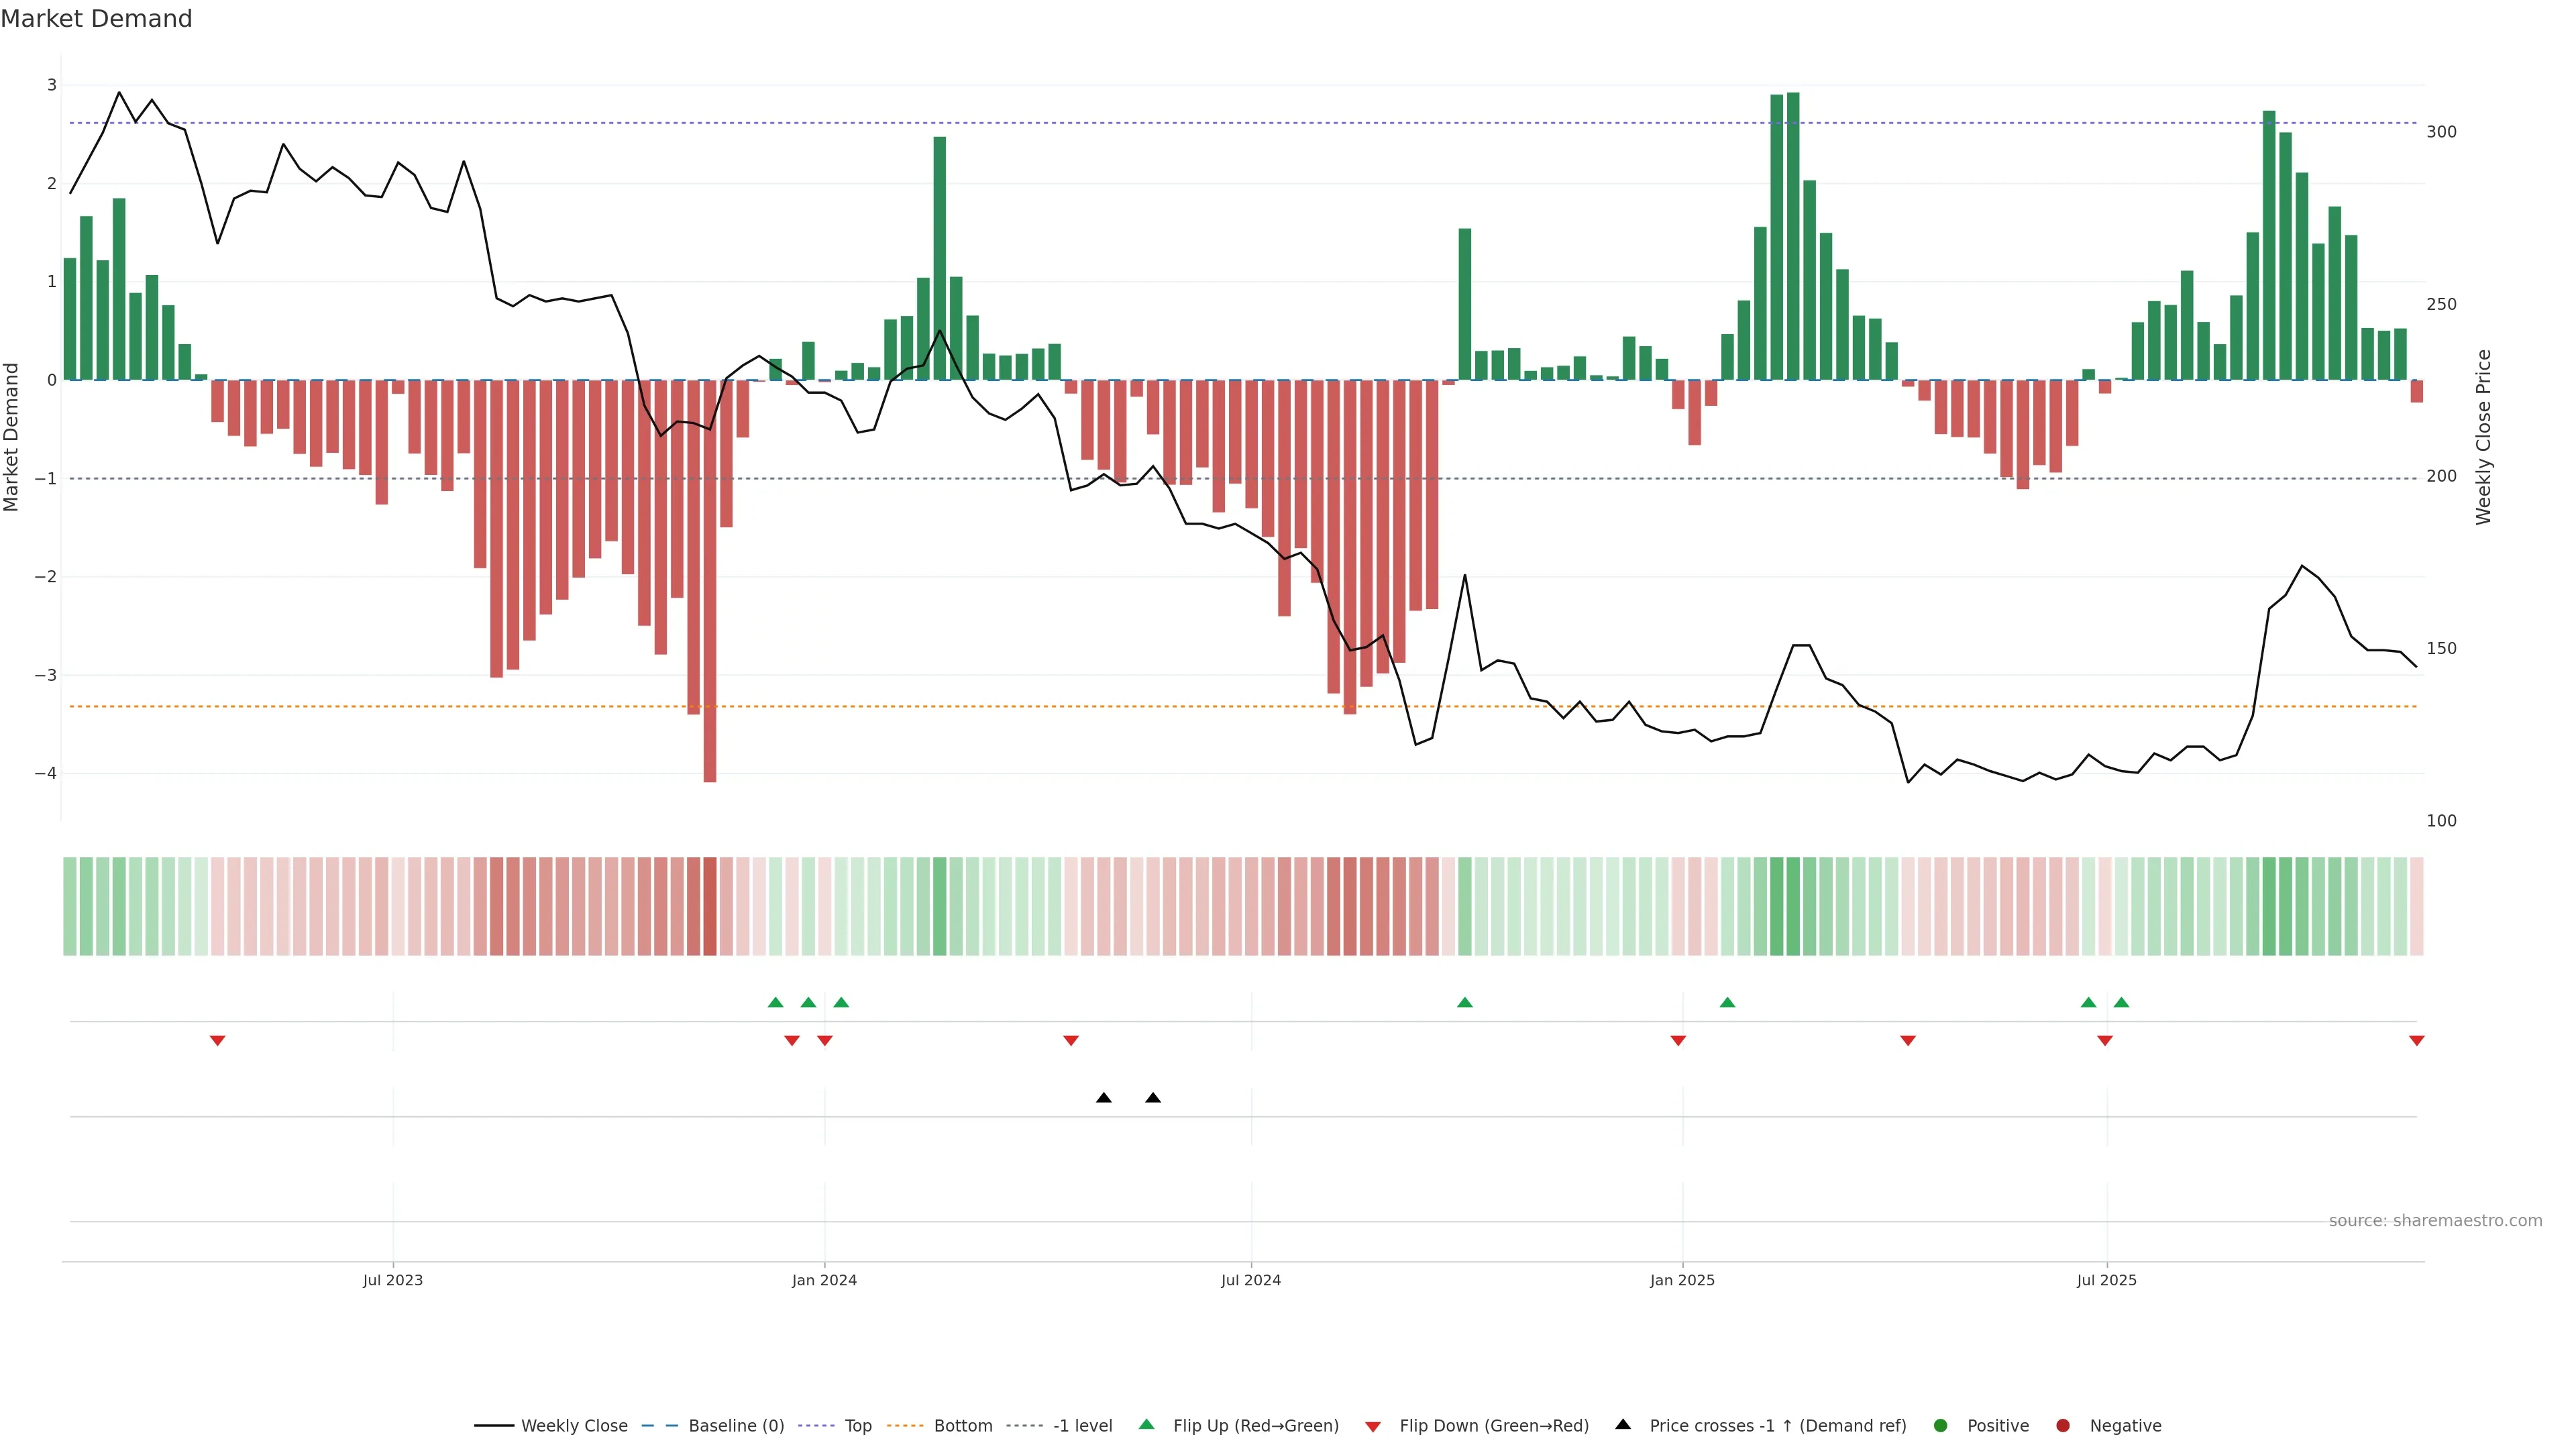The height and width of the screenshot is (1449, 2576).
Task: Click the Price crosses -1 black triangle legend
Action: pos(1623,1424)
